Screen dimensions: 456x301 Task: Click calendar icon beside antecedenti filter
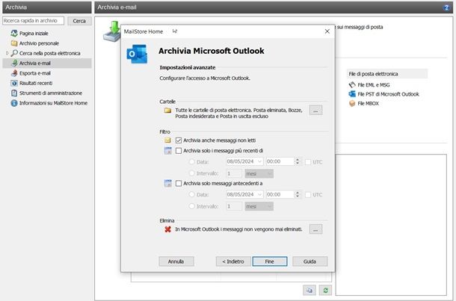pos(167,183)
